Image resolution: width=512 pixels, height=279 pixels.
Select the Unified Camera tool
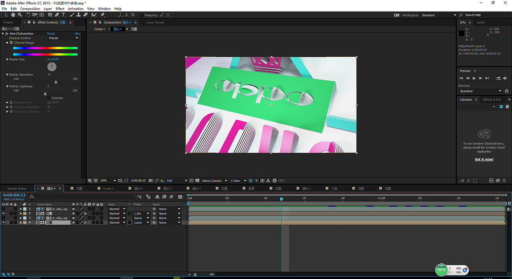(35, 15)
